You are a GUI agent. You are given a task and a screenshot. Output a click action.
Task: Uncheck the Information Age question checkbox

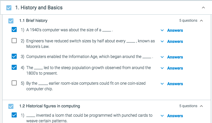14,57
